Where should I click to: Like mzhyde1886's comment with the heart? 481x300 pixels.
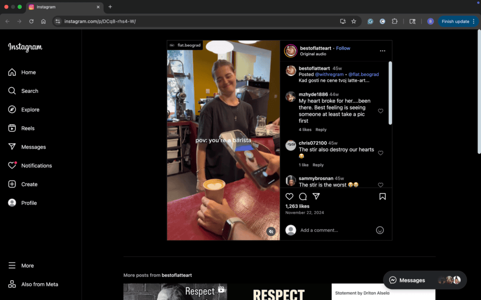380,111
